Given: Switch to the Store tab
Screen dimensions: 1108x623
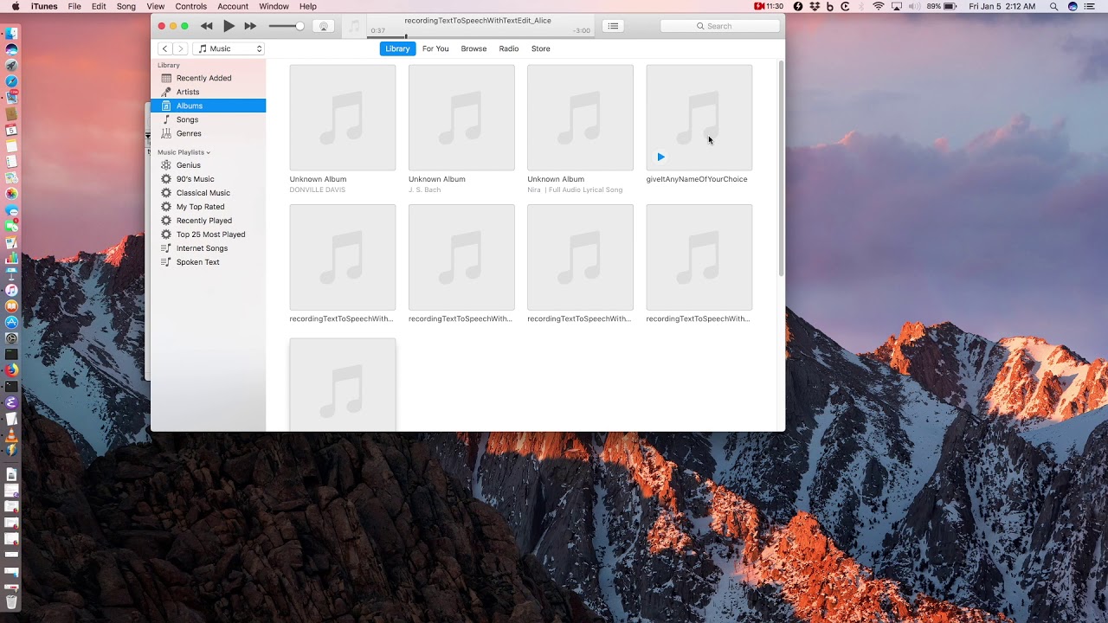Looking at the screenshot, I should click(x=541, y=48).
